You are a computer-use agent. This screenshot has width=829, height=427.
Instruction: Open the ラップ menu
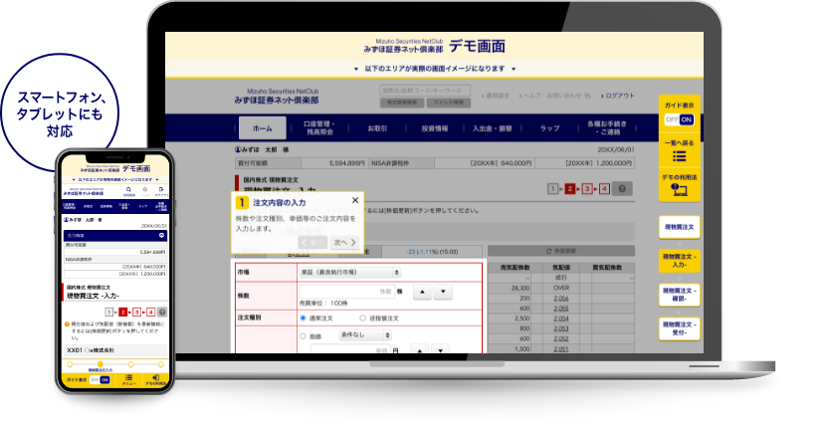549,128
